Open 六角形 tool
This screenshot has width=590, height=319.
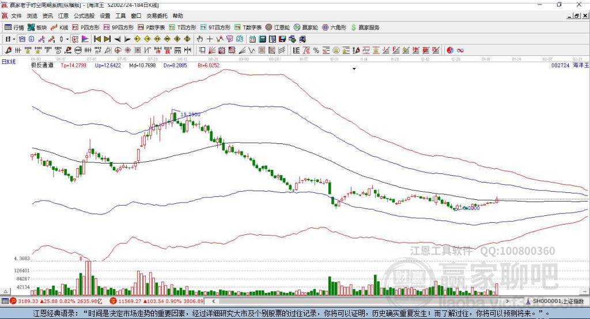tap(334, 28)
